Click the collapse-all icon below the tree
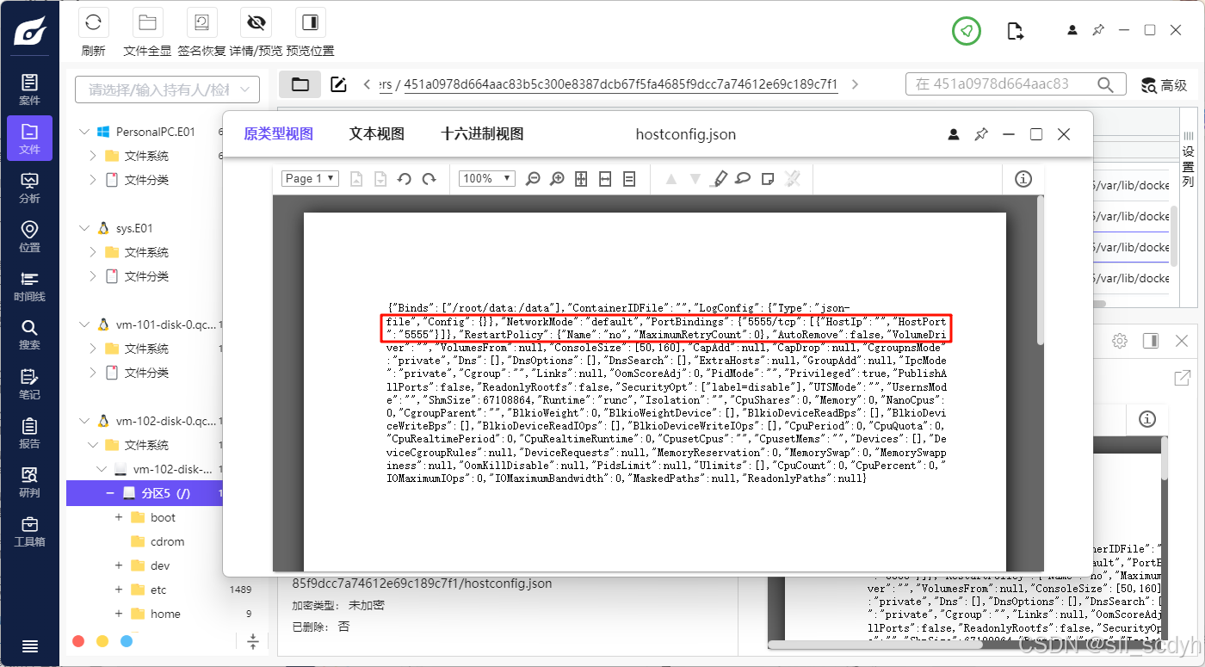The height and width of the screenshot is (667, 1205). 253,641
